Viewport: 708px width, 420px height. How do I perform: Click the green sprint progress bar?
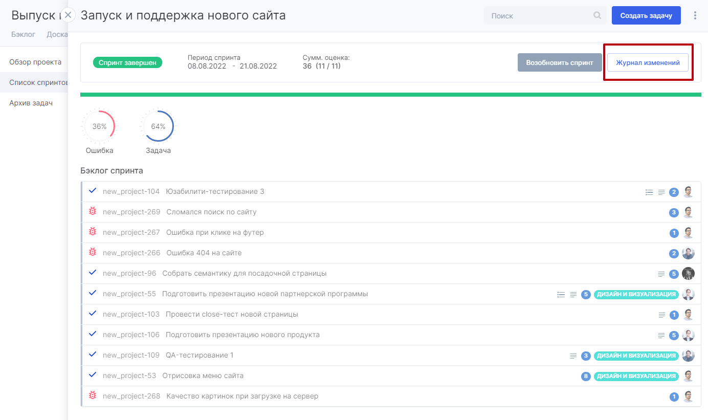[391, 95]
